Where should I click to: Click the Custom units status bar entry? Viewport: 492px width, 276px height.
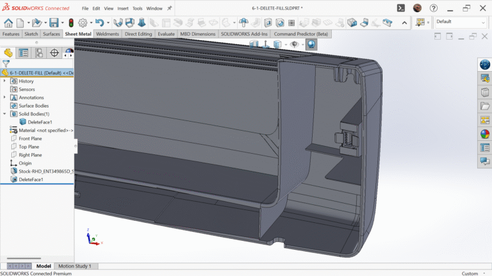(x=470, y=273)
